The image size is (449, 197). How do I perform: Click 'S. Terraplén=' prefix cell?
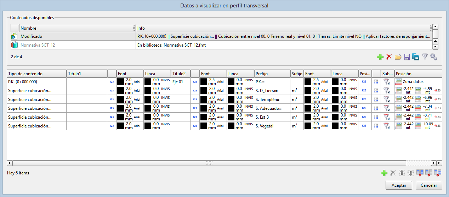[x=272, y=99]
